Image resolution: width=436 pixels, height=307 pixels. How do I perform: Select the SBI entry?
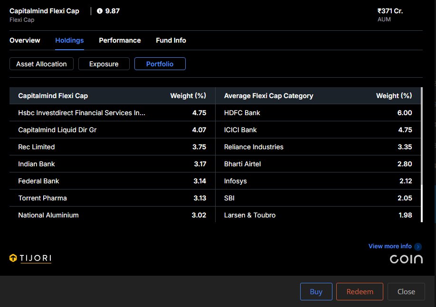point(229,198)
